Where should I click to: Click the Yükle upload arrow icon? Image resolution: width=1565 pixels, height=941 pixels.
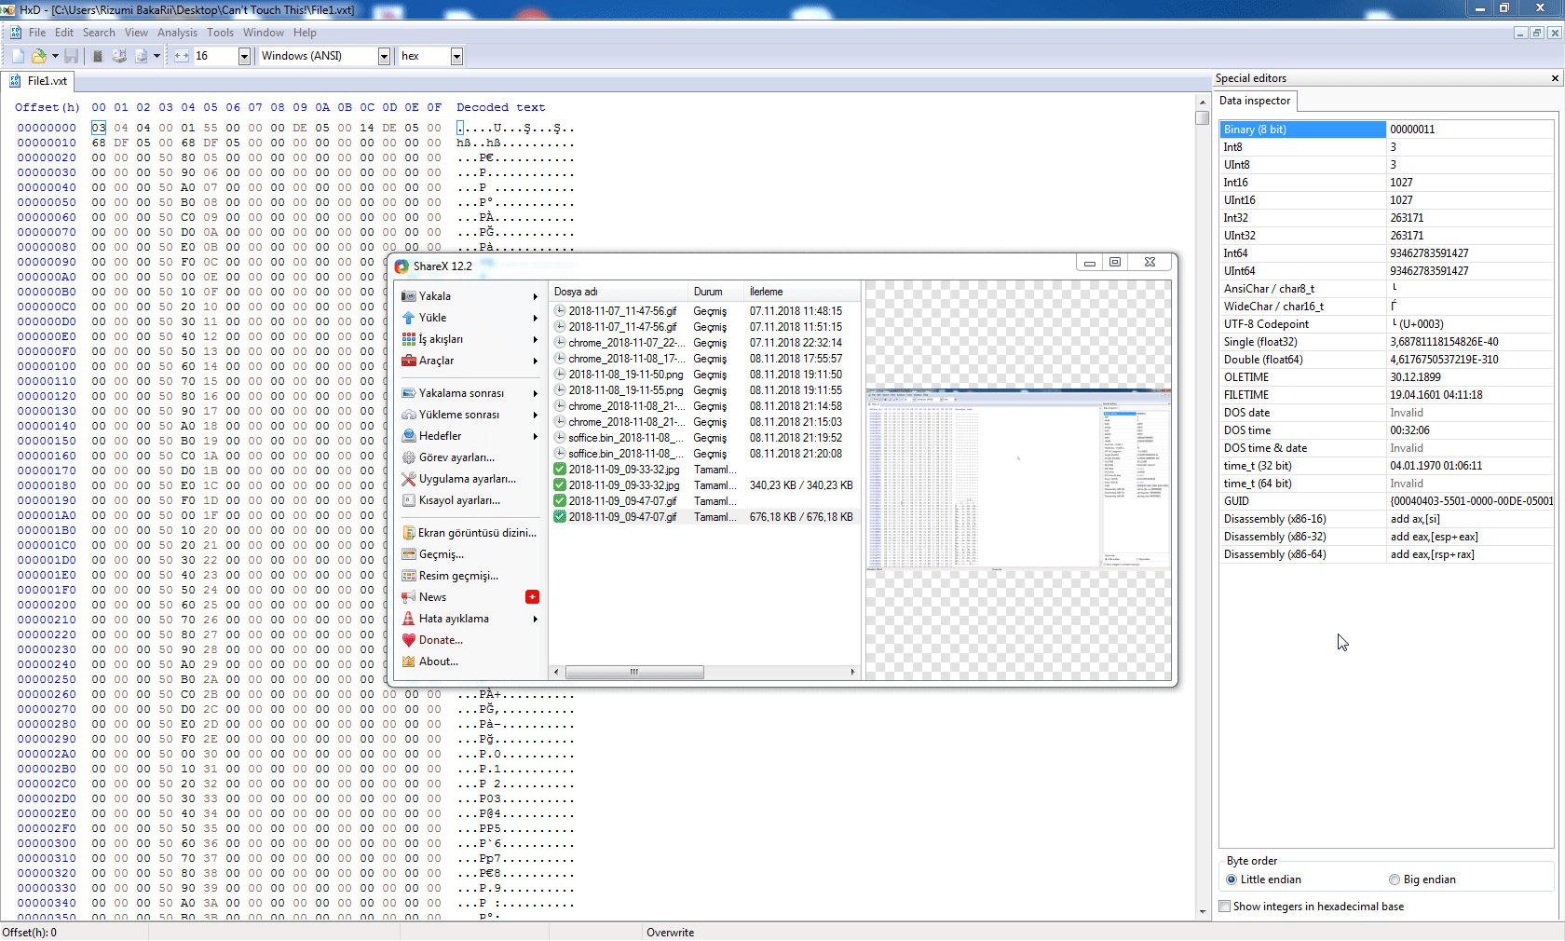click(408, 318)
